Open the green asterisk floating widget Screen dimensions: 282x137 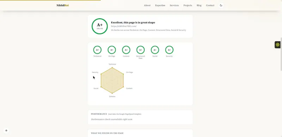tap(277, 45)
